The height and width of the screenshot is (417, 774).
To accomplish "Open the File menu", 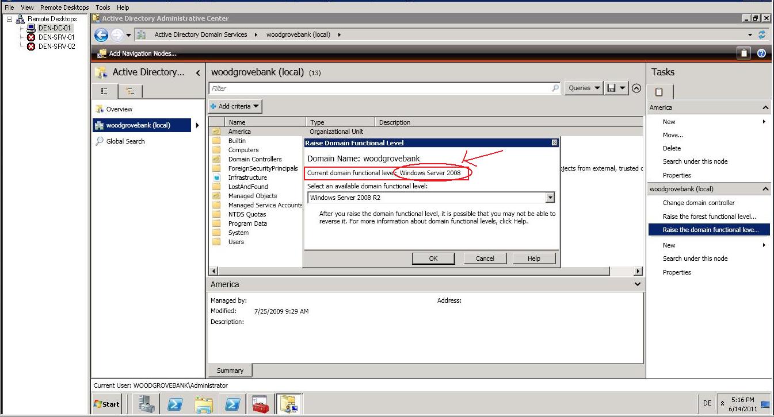I will point(9,7).
